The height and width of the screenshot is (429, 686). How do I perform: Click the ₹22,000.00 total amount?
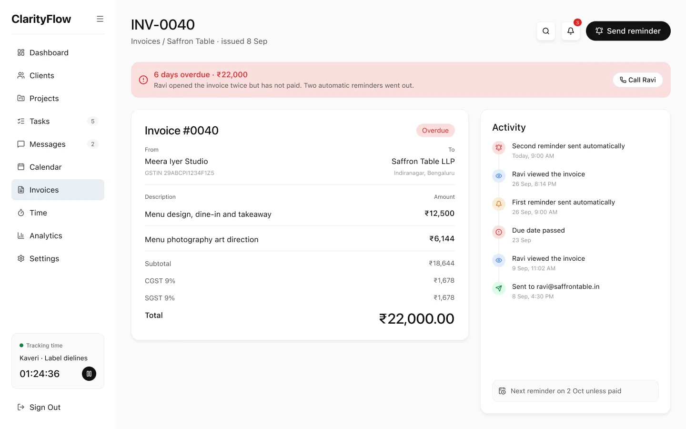416,318
